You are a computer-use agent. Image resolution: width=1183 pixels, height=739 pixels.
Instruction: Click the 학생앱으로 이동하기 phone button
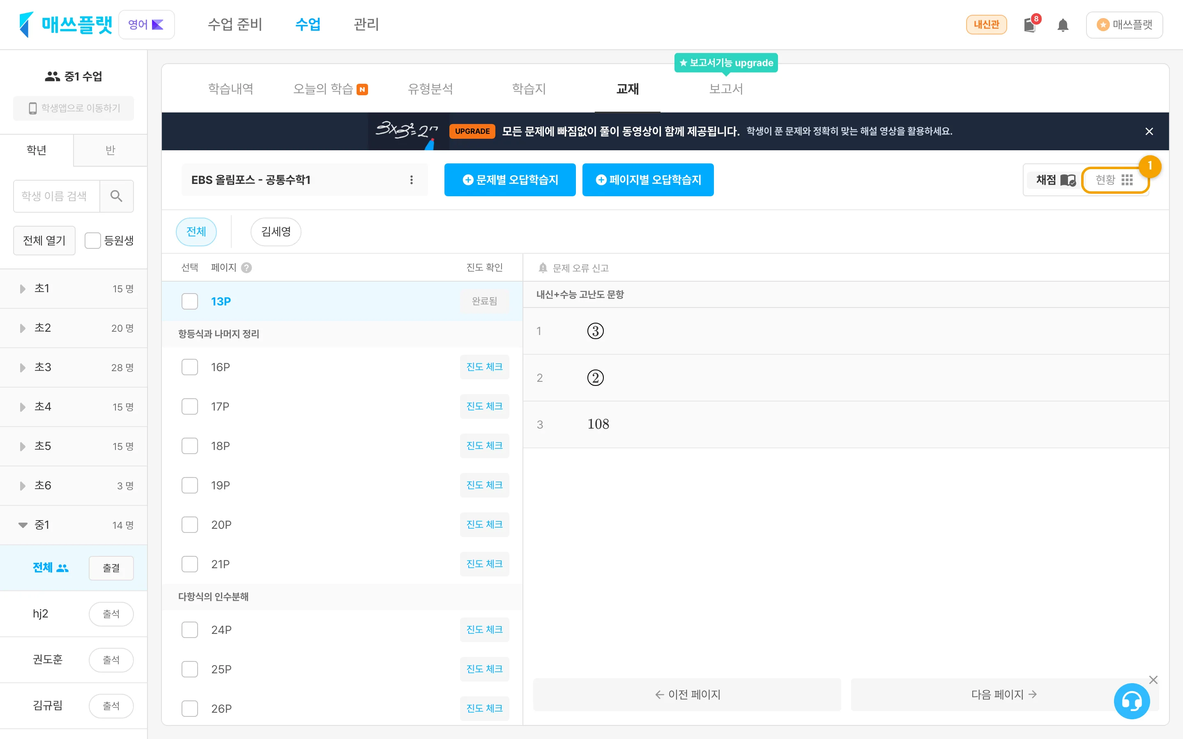point(74,108)
